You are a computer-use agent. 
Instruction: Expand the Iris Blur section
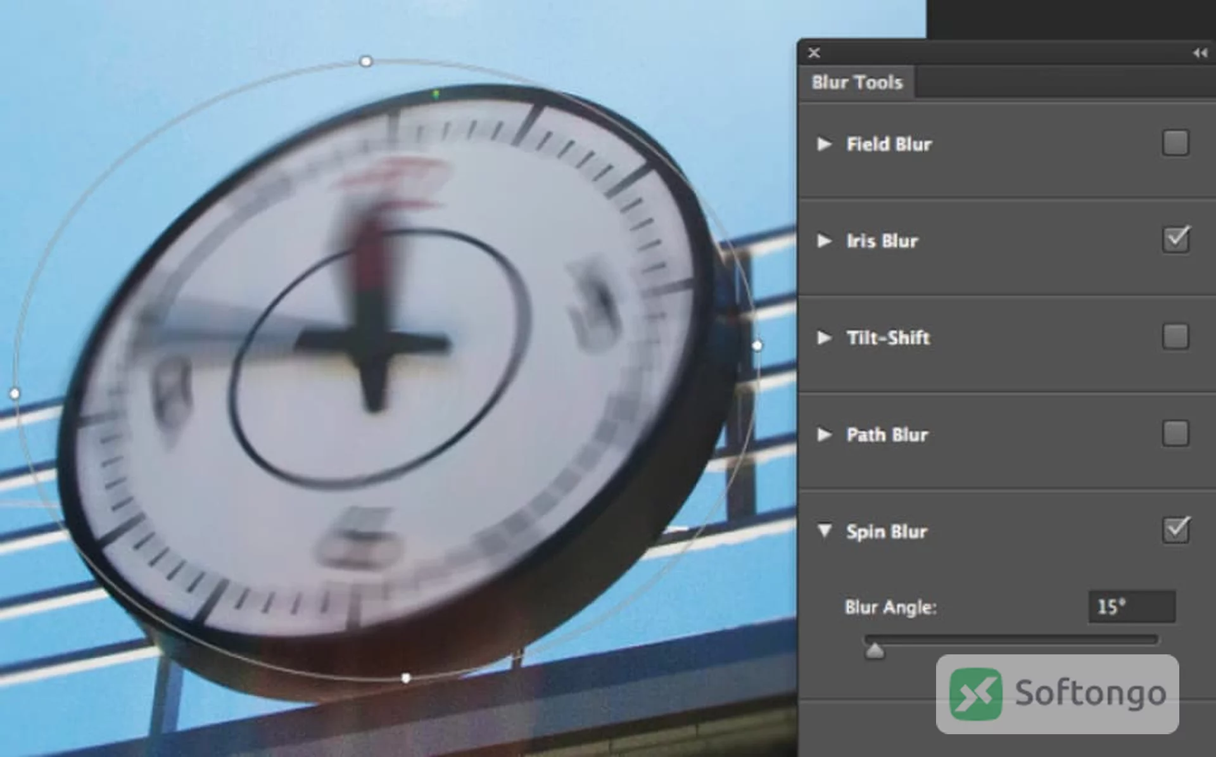coord(824,241)
